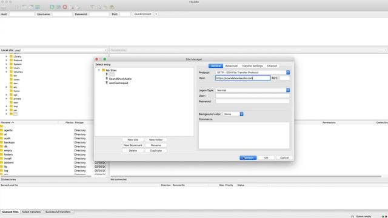Open the Site Manager toolbar icon

pos(4,7)
